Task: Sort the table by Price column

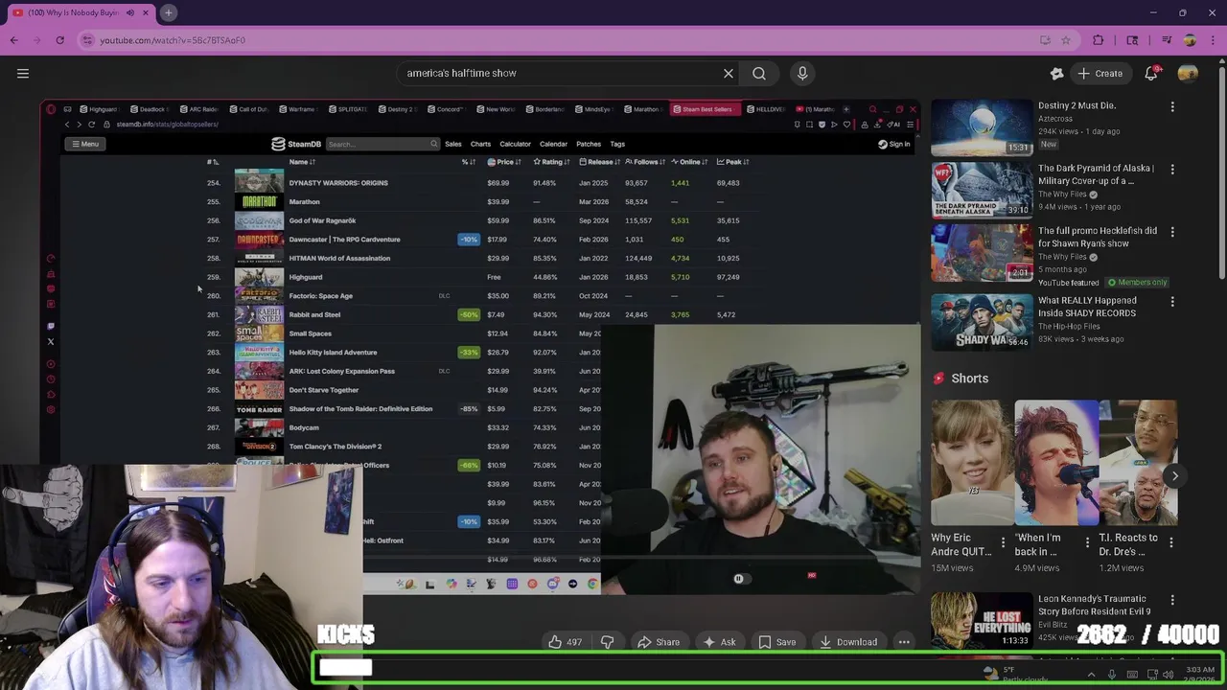Action: click(504, 162)
